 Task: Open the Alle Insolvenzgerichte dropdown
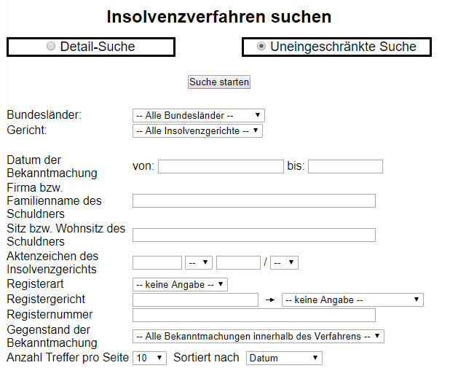pyautogui.click(x=197, y=131)
